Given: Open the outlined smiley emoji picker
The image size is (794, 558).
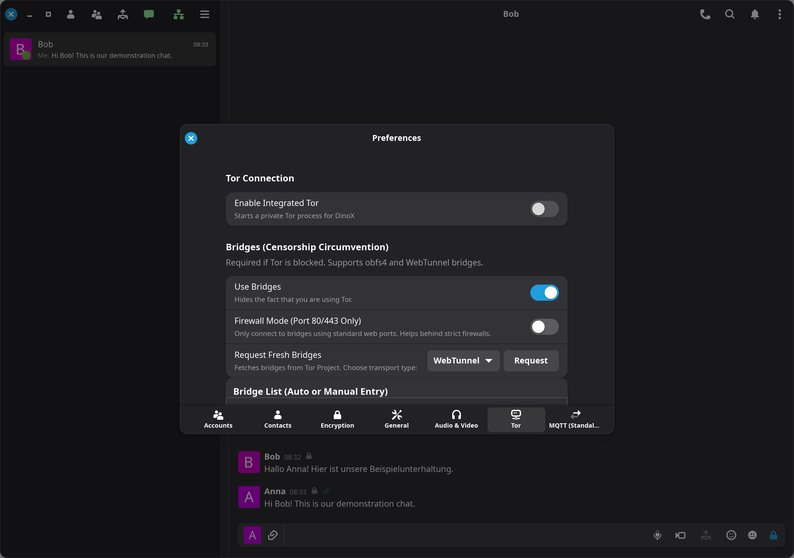Looking at the screenshot, I should 731,535.
